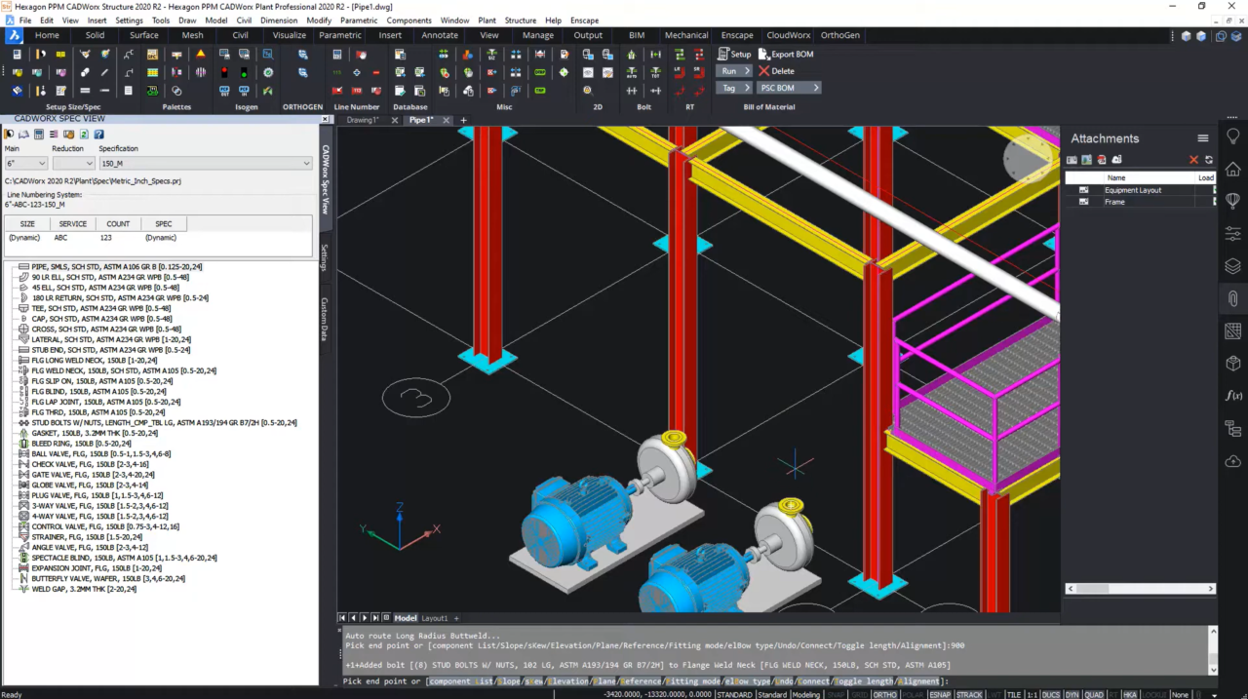Open the Tag dropdown button
Screen dimensions: 1248x699
(x=734, y=88)
